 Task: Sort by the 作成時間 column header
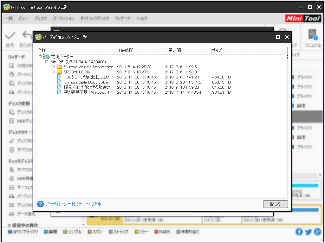140,50
